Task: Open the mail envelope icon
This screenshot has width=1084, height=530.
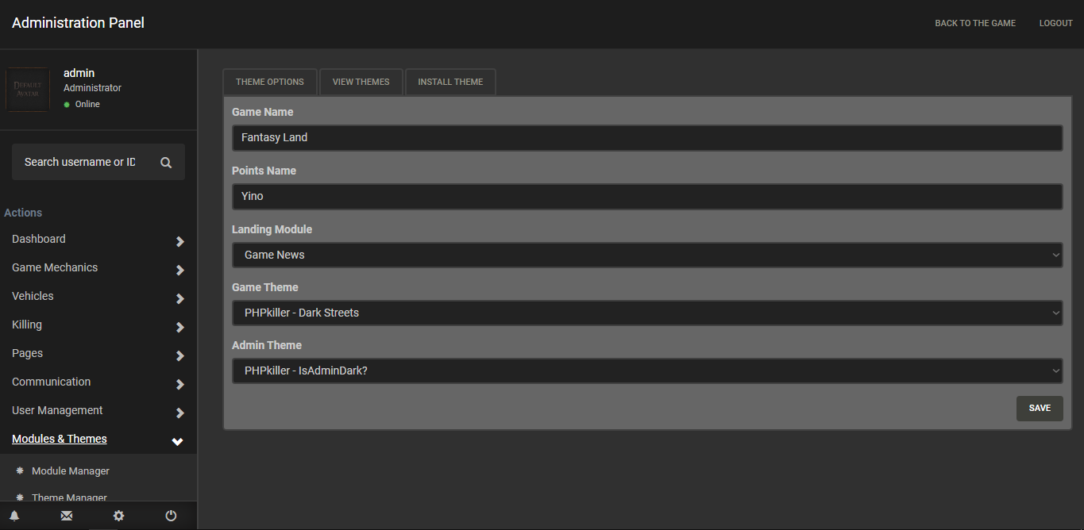Action: click(x=67, y=516)
